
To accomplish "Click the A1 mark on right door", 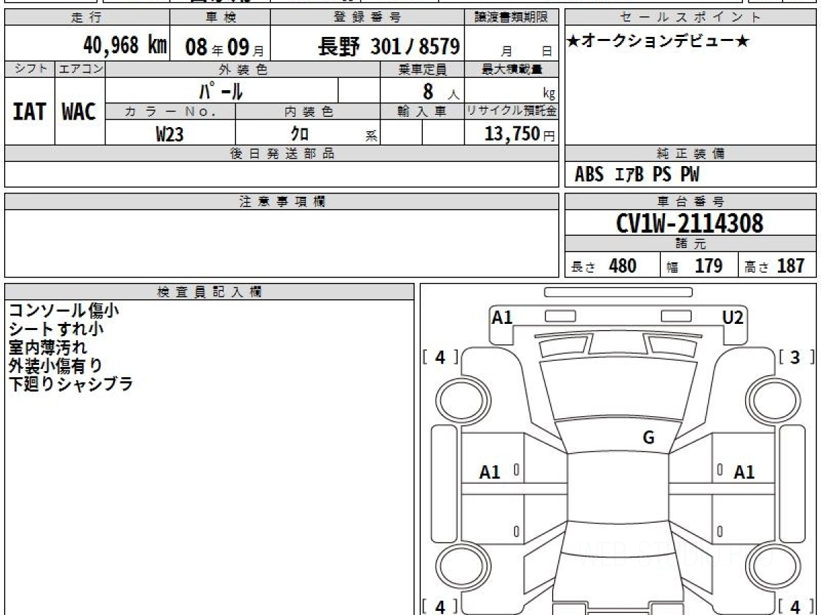I will coord(744,472).
